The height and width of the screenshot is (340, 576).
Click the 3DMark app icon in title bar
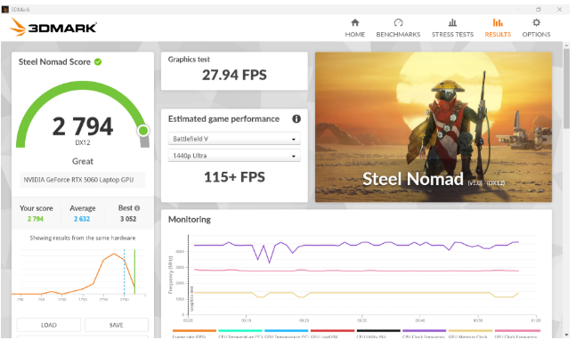pos(5,9)
